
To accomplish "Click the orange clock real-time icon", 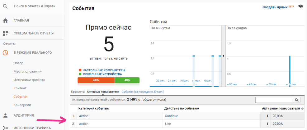I will 6,52.
